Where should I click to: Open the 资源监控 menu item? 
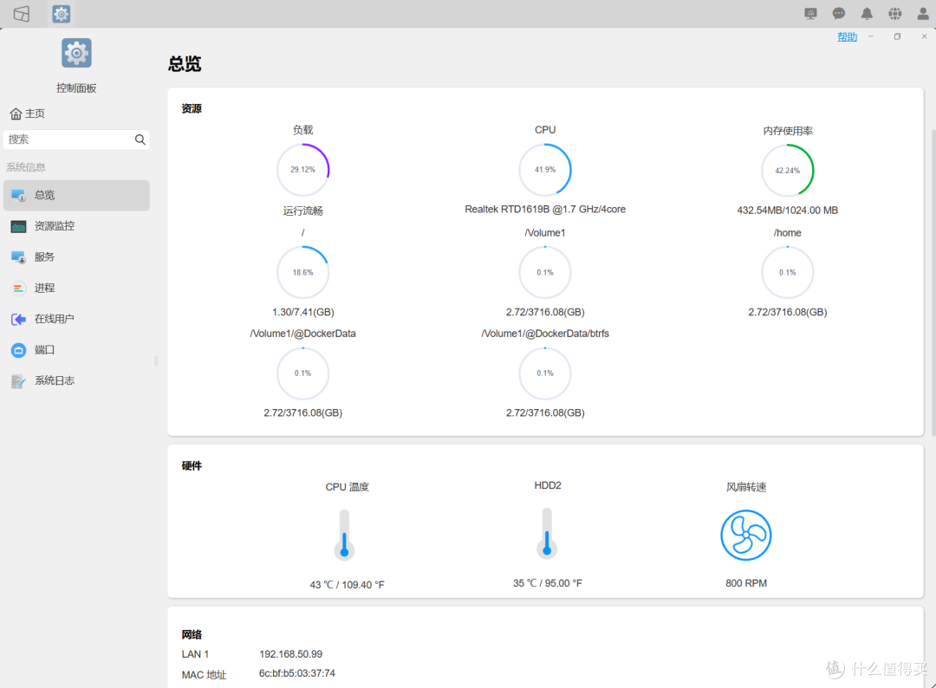[x=76, y=226]
